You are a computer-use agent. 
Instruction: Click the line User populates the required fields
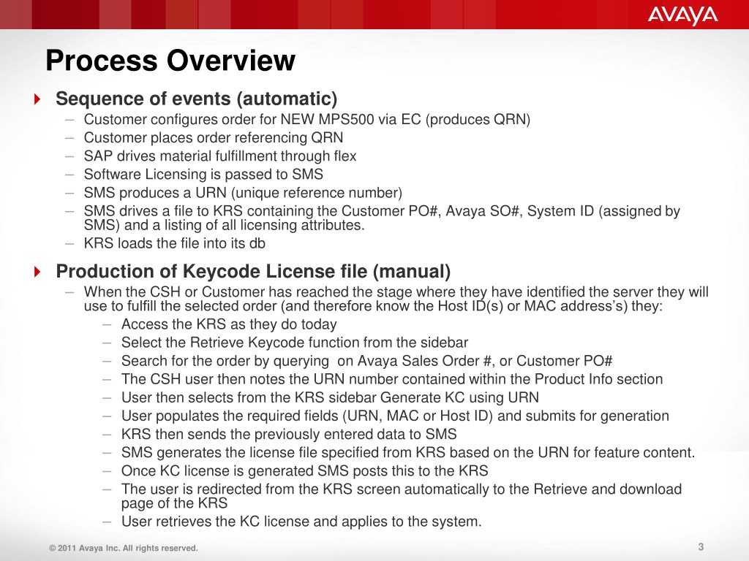395,416
